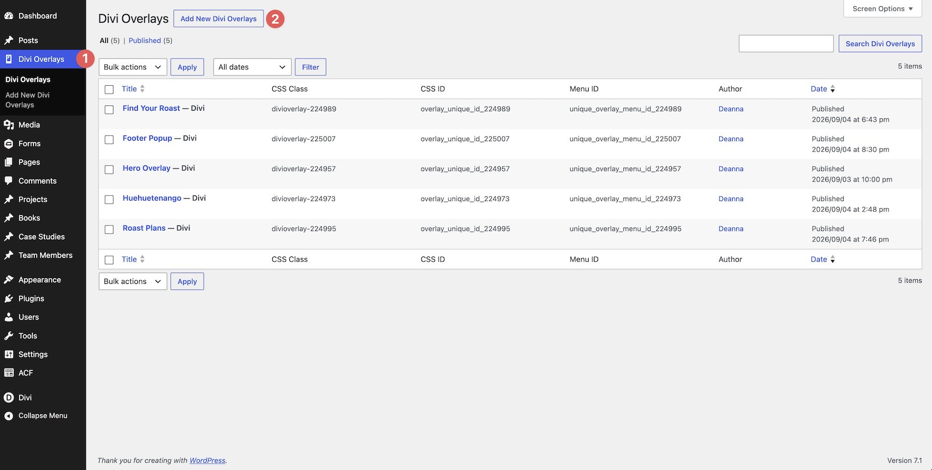The height and width of the screenshot is (470, 932).
Task: Click author Deanna on Roast Plans row
Action: pyautogui.click(x=731, y=229)
